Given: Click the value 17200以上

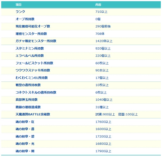Looking at the screenshot, I should click(x=104, y=137).
